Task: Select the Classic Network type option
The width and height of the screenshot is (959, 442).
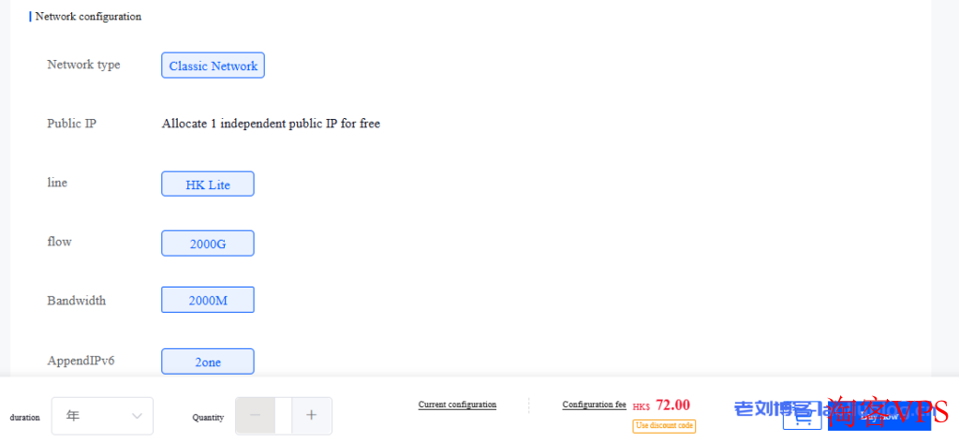Action: [x=213, y=66]
